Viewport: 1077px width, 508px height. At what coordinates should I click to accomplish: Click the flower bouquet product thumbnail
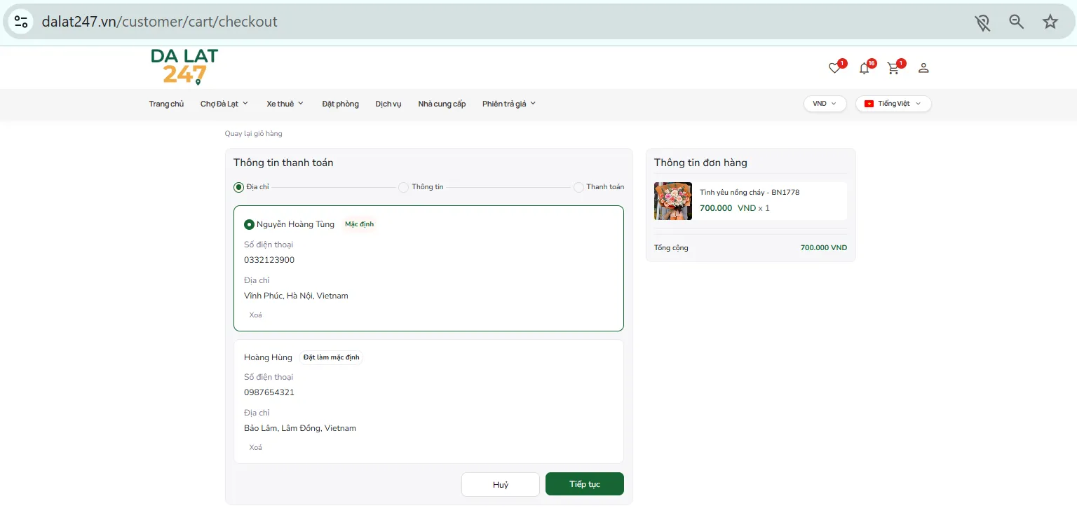(673, 201)
